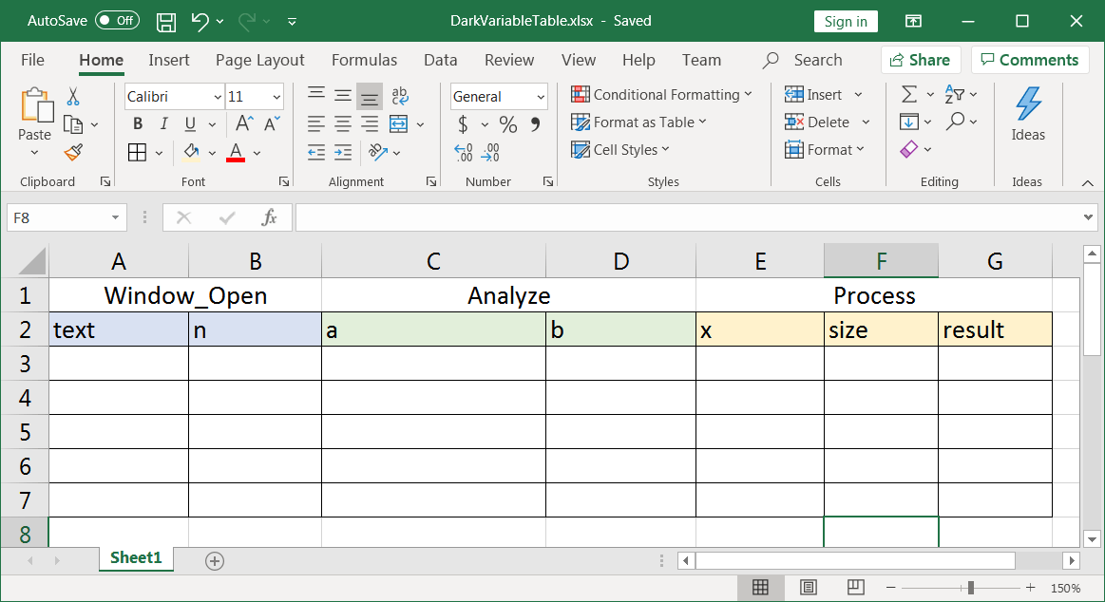Click the Undo arrow icon
This screenshot has width=1105, height=602.
200,22
